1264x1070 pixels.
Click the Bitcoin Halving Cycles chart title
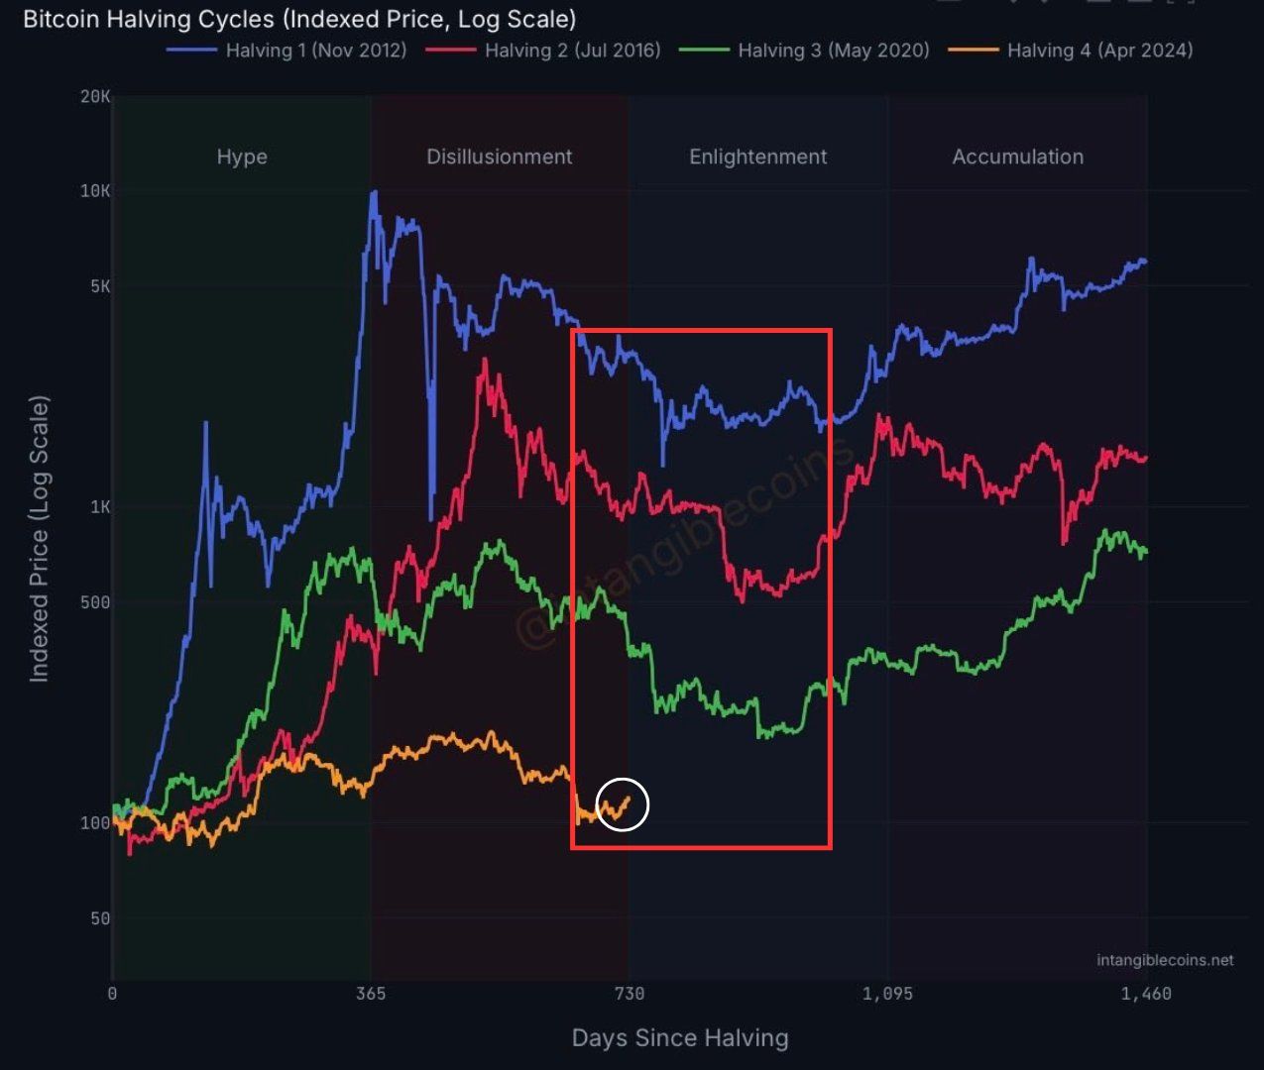click(x=297, y=19)
